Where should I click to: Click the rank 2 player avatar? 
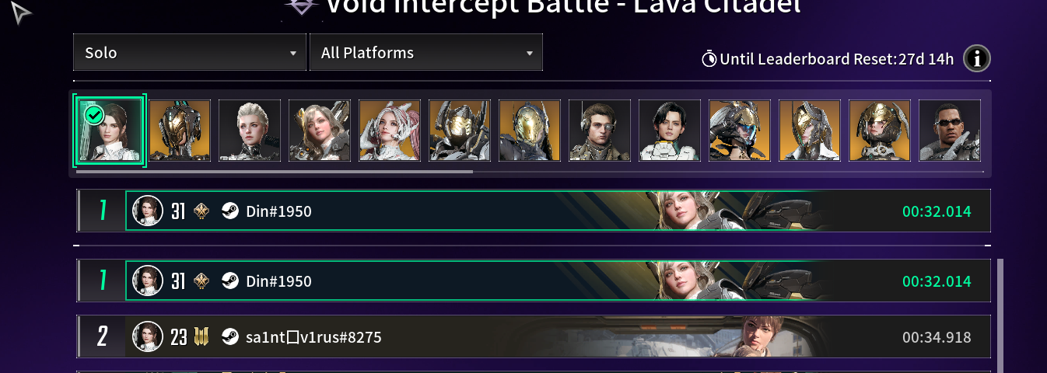[148, 337]
